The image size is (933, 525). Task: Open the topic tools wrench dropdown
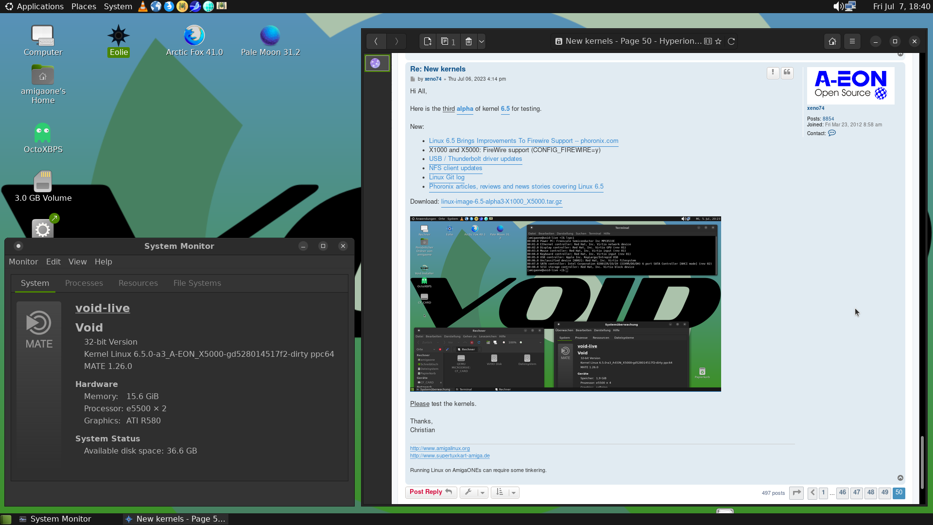(x=474, y=492)
